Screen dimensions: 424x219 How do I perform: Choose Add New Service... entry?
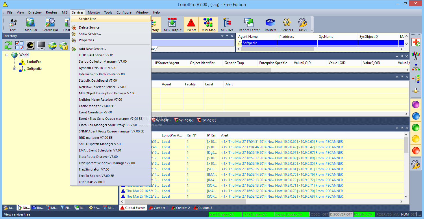pyautogui.click(x=111, y=49)
